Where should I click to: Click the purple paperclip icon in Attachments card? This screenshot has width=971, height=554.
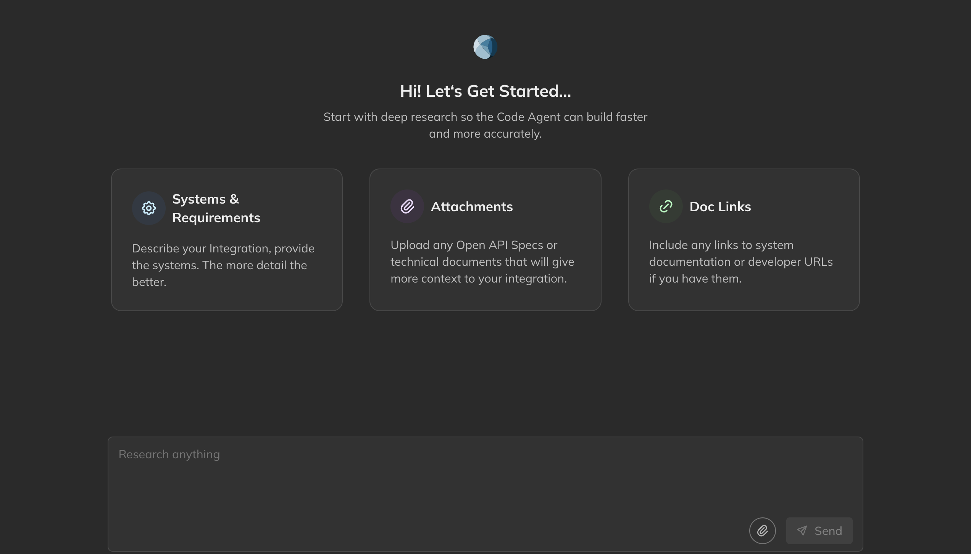pyautogui.click(x=407, y=207)
